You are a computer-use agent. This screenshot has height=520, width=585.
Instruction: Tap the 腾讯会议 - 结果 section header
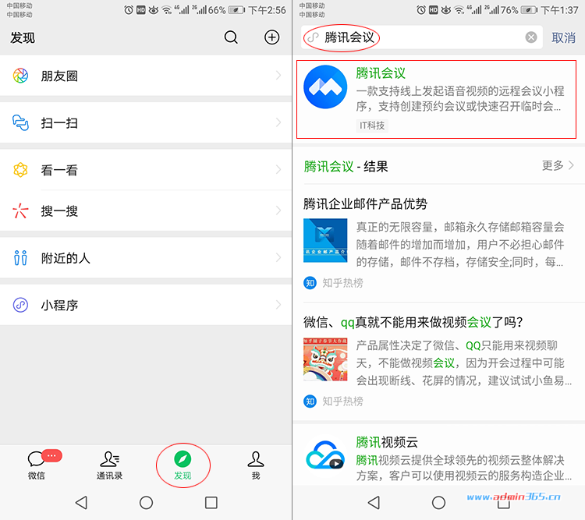tap(346, 166)
